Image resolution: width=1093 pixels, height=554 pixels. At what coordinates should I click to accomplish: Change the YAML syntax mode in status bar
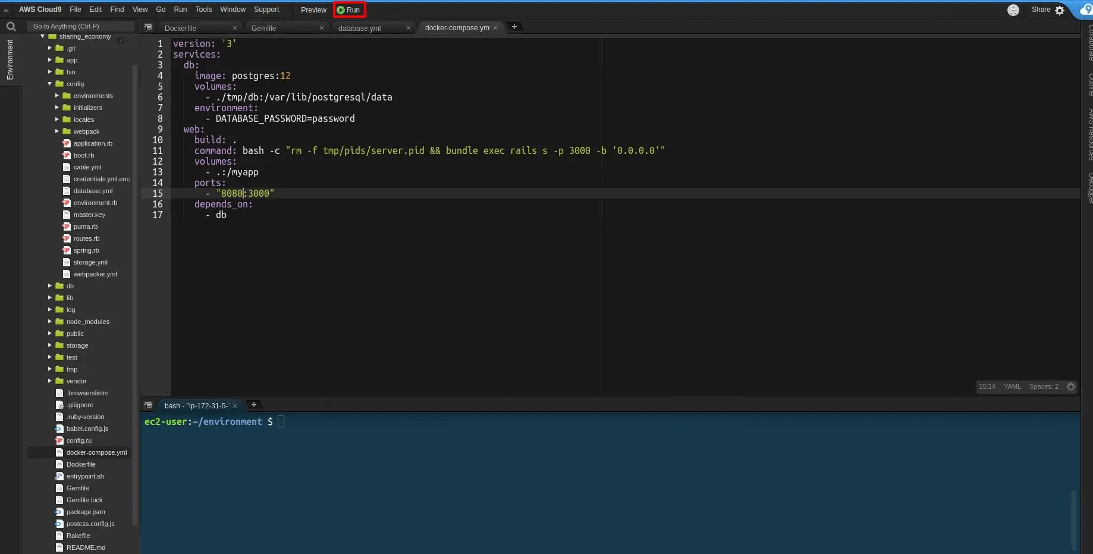point(1012,386)
